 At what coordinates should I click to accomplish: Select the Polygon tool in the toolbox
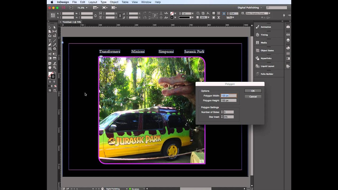(x=54, y=49)
